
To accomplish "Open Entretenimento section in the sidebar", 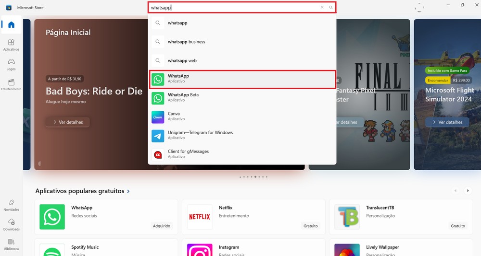I will [12, 85].
